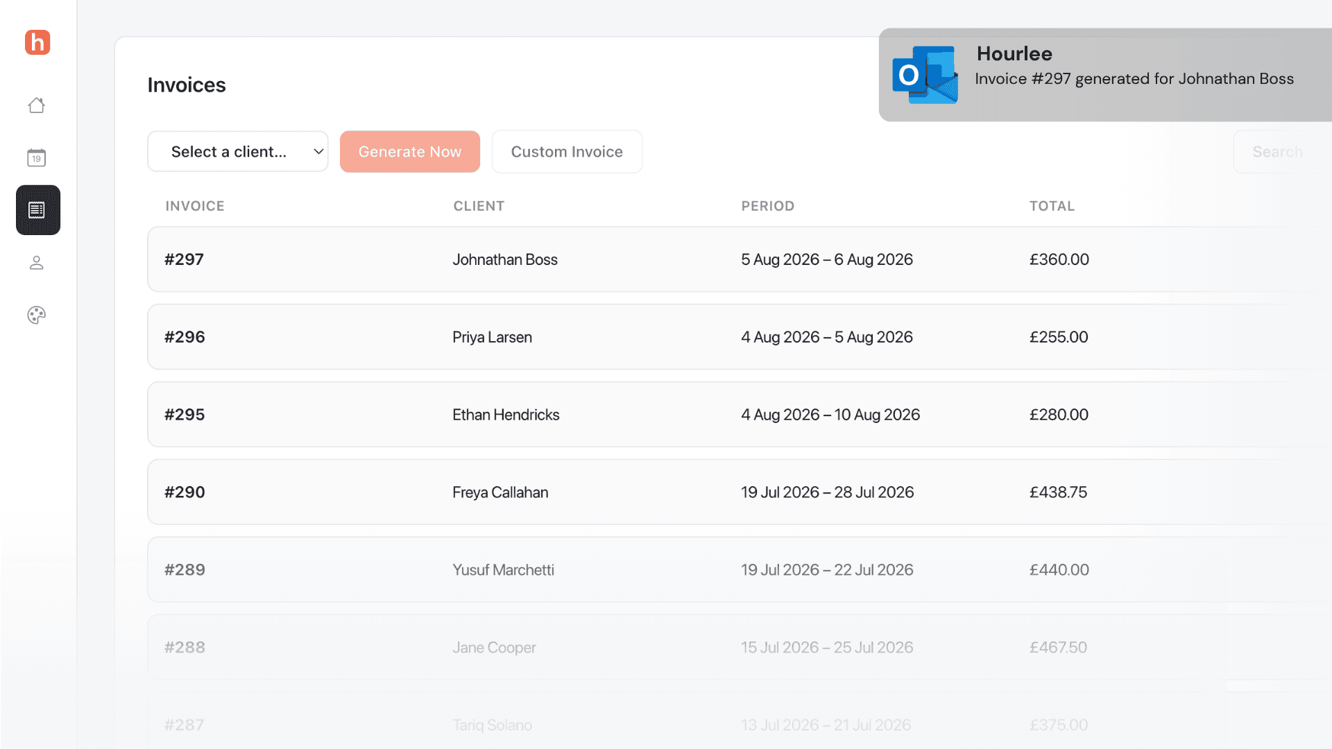Click total £375.00

click(x=1059, y=725)
